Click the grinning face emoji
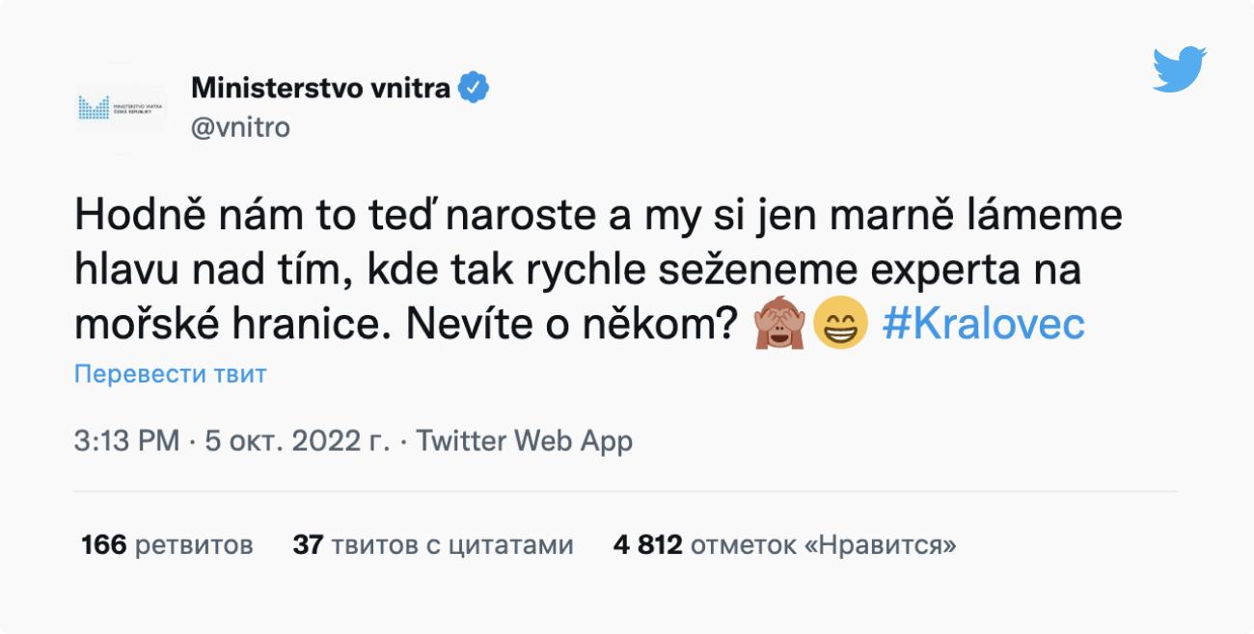 pos(840,325)
